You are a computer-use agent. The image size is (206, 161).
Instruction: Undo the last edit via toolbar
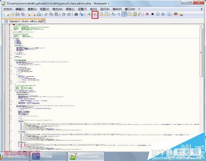(x=63, y=14)
